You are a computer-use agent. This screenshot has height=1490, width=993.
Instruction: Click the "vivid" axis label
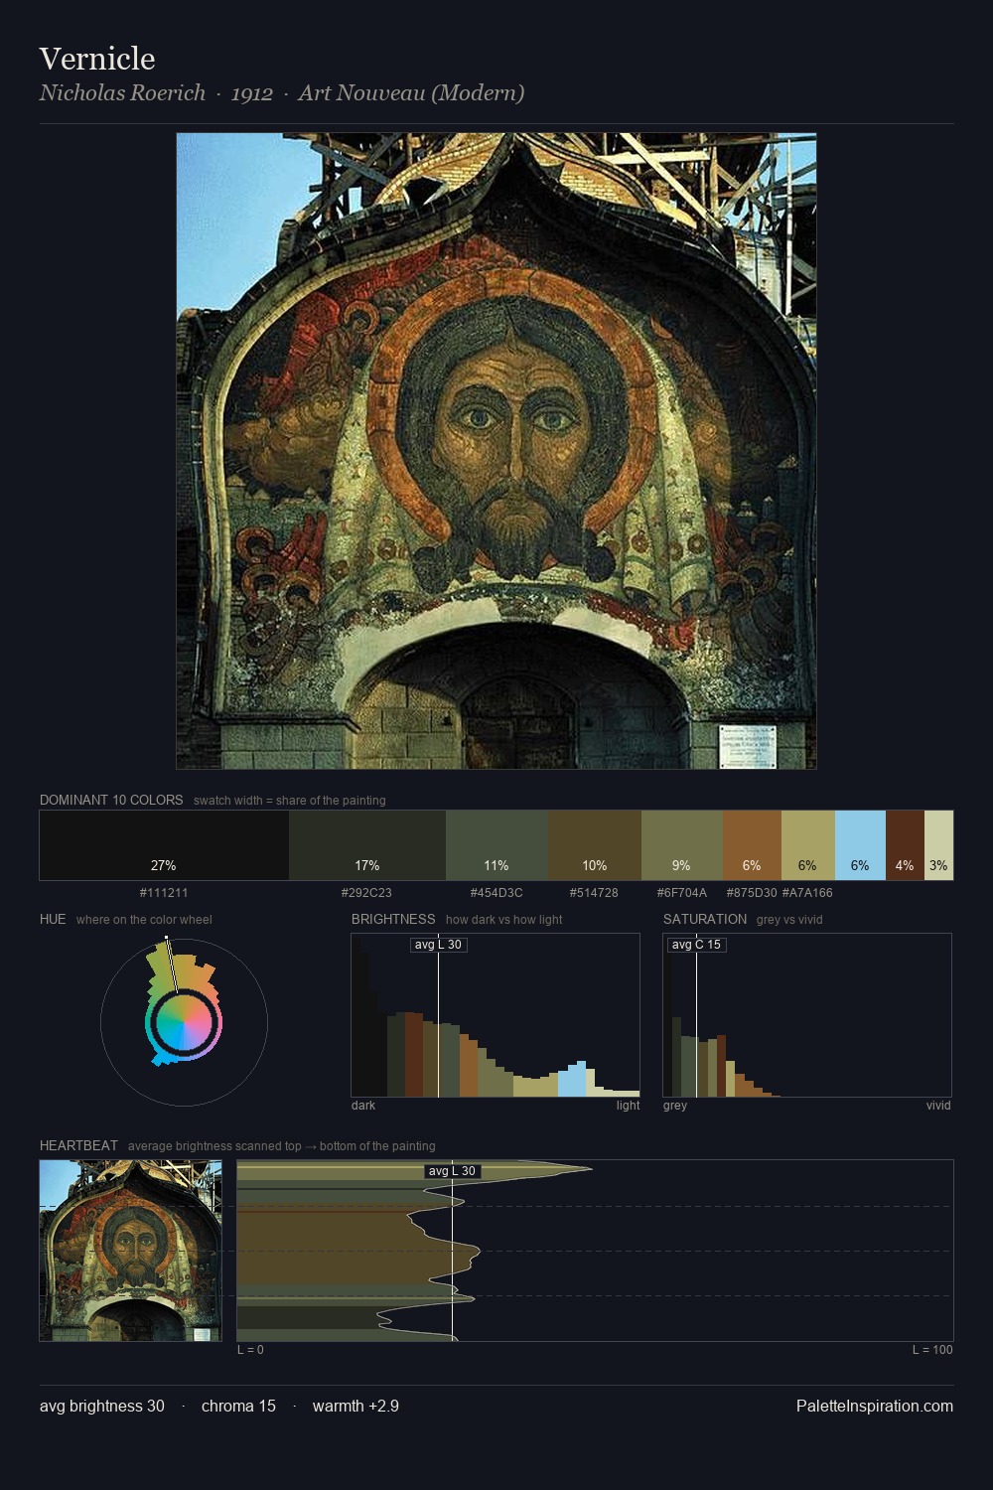coord(938,1106)
